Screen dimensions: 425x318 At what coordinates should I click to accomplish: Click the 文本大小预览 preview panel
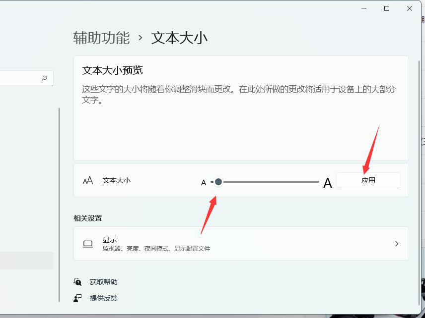coord(241,106)
